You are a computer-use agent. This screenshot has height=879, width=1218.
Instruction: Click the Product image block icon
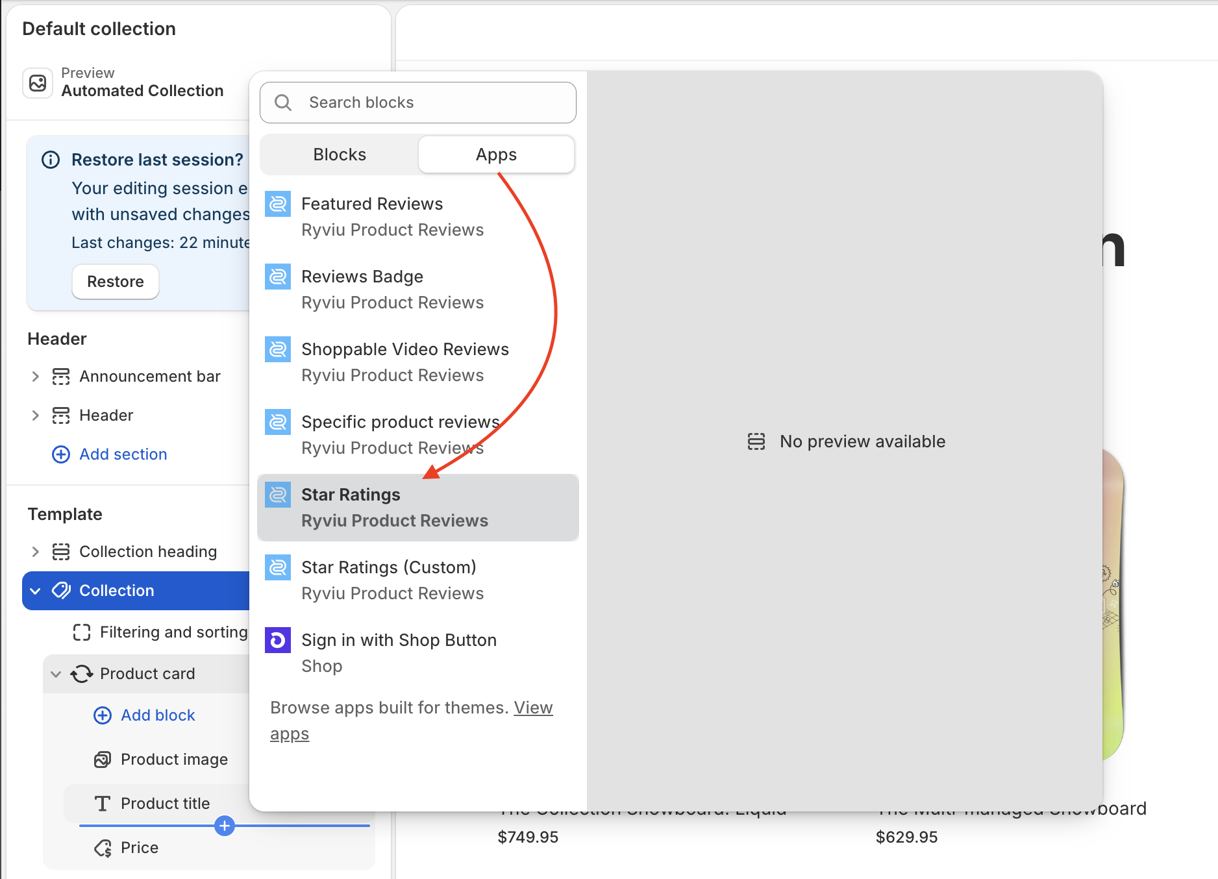pyautogui.click(x=103, y=760)
